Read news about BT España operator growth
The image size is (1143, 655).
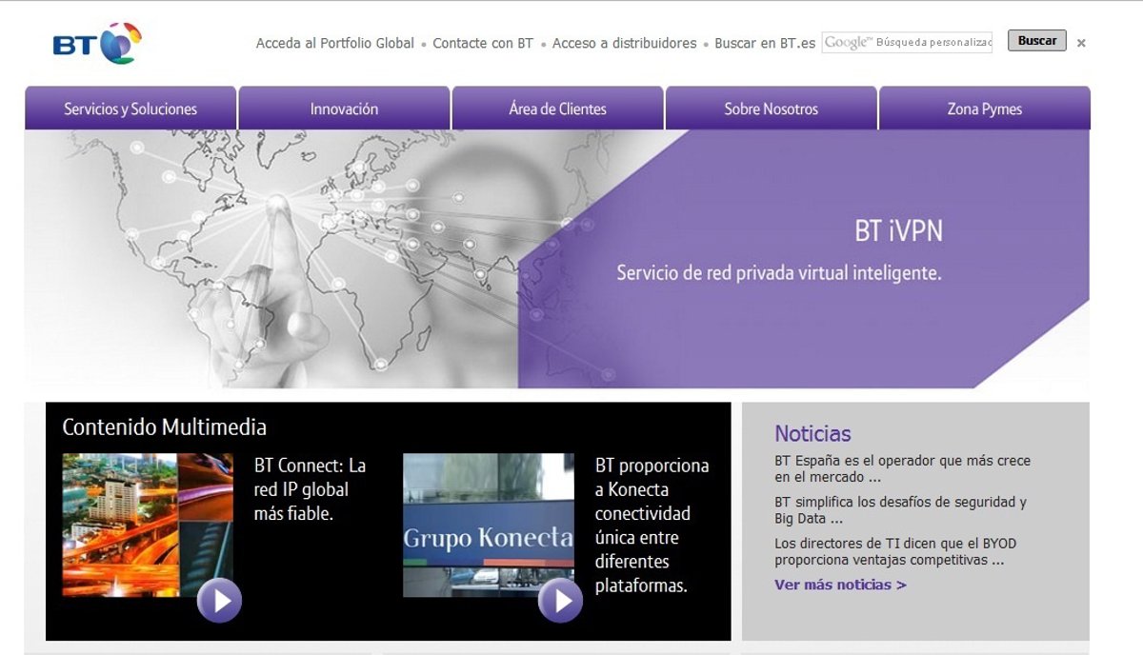901,468
